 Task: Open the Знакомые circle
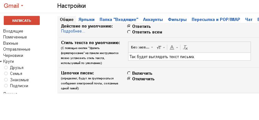tap(19, 80)
